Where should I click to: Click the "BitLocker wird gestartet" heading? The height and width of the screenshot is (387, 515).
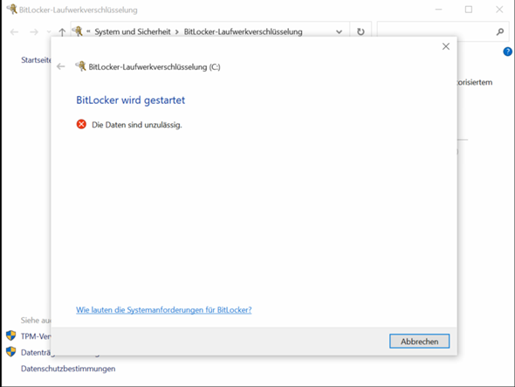click(130, 100)
